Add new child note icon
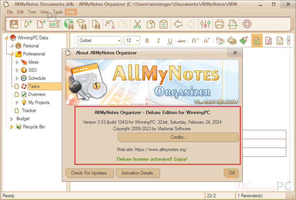Image resolution: width=296 pixels, height=200 pixels. point(28,24)
